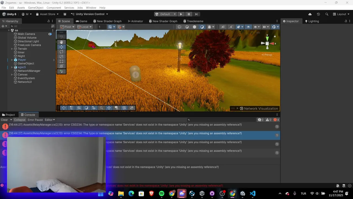Select NetworkManager in Hierarchy
Screen dimensions: 353x199
(x=29, y=71)
